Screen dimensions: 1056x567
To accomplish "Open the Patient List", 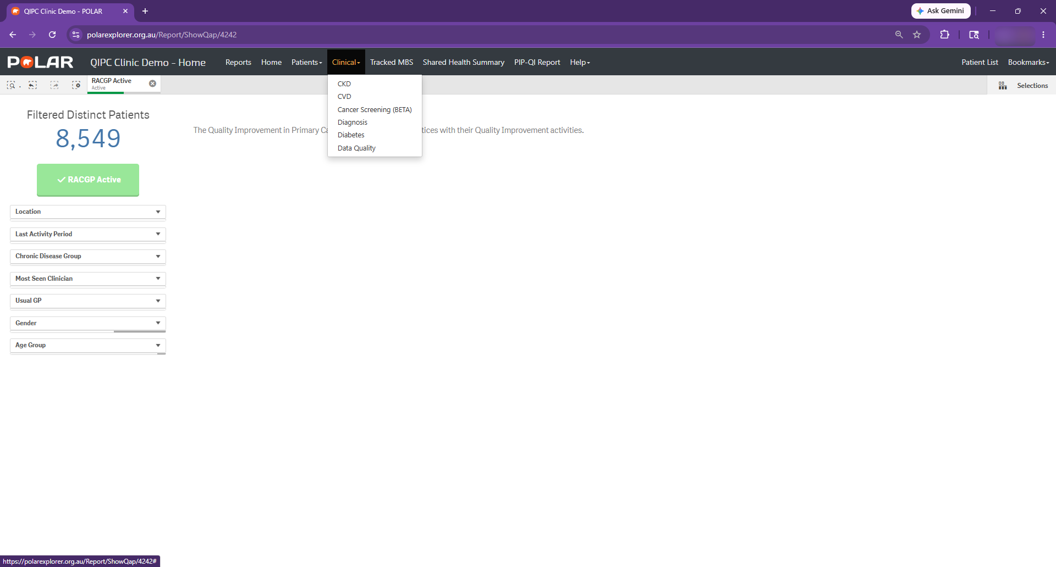I will pyautogui.click(x=980, y=62).
